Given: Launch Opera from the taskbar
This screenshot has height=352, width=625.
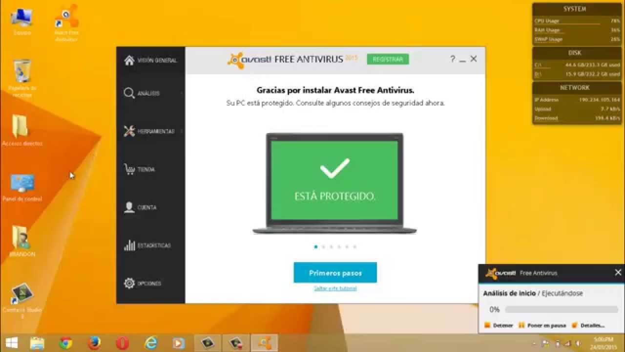Looking at the screenshot, I should [x=123, y=343].
